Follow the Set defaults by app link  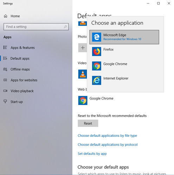[92, 154]
